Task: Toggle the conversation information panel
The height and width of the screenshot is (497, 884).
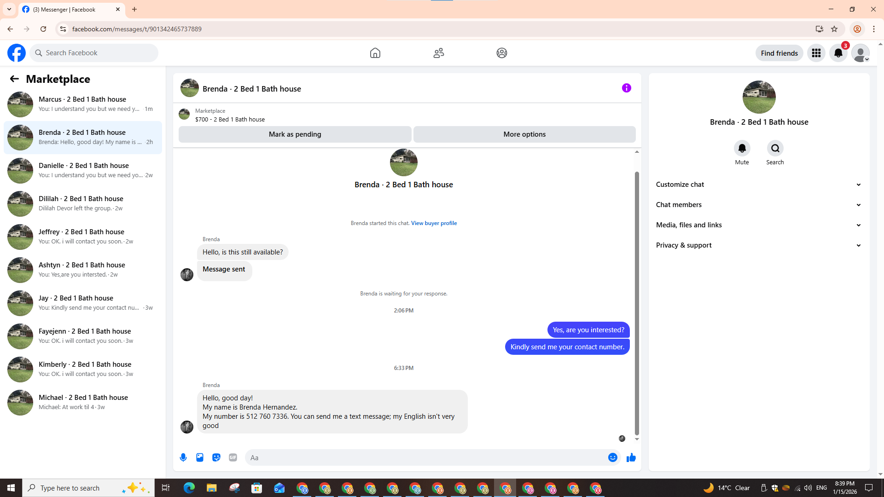Action: [626, 88]
